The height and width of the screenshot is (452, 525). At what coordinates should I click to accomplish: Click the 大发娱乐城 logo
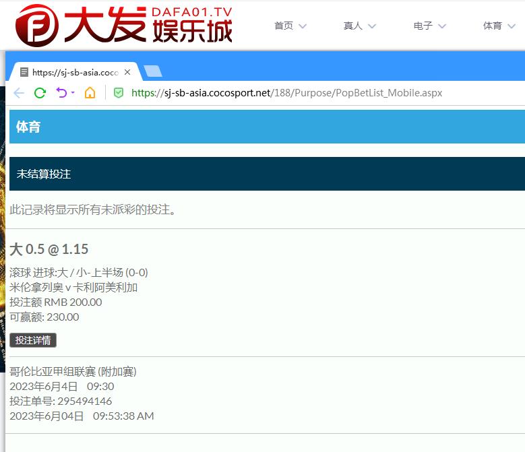click(124, 25)
